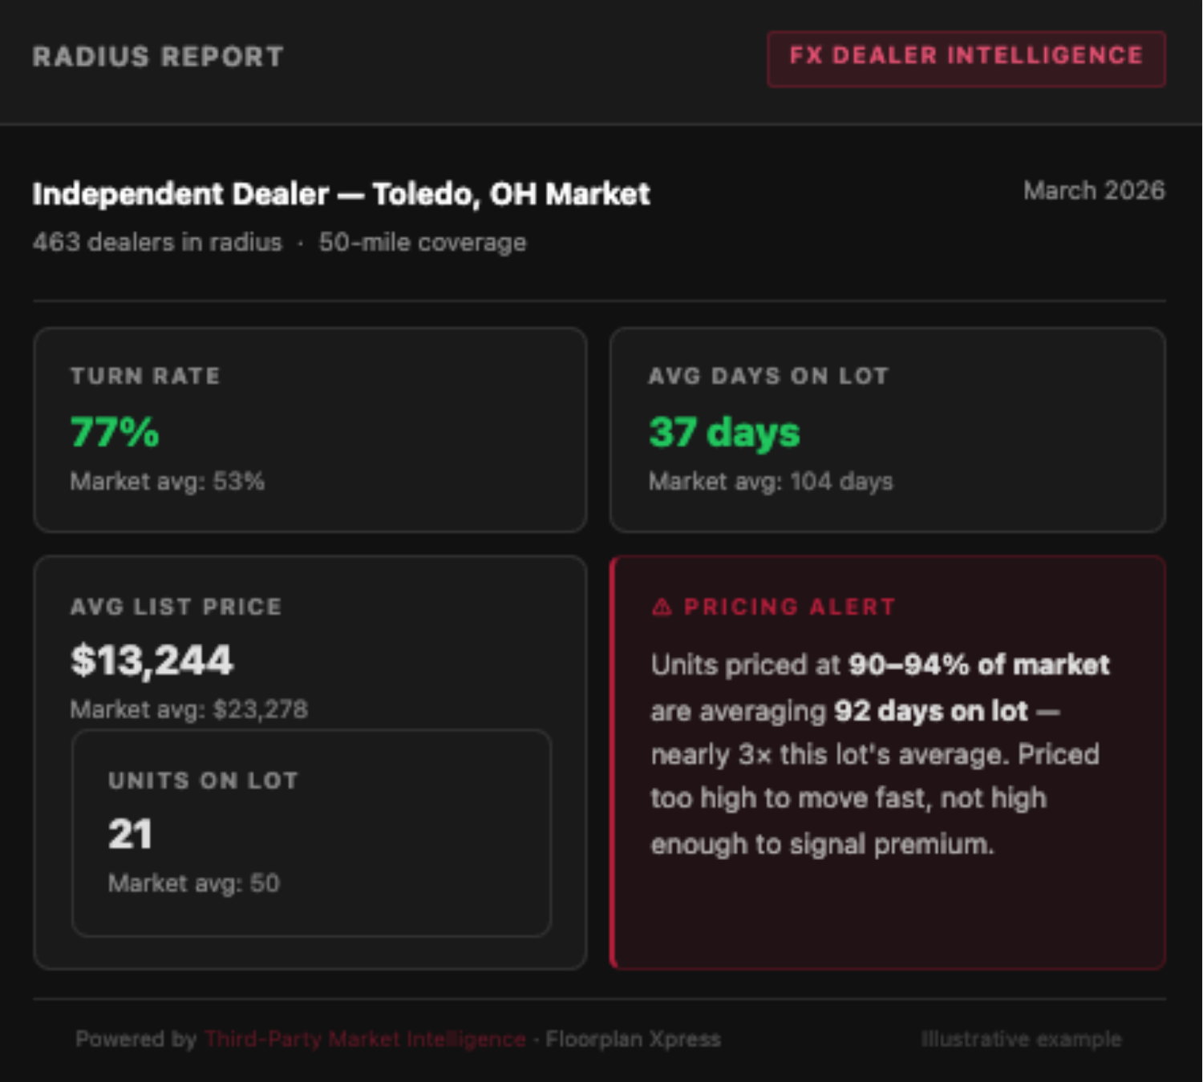Click the Pricing Alert warning triangle icon

662,607
